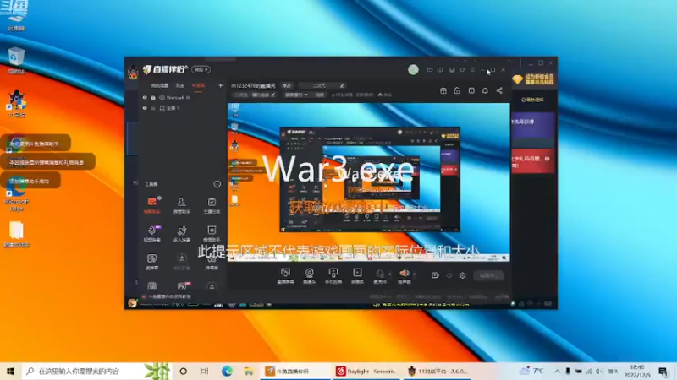Image resolution: width=677 pixels, height=380 pixels.
Task: Switch to the first scene tab
Action: click(x=159, y=86)
